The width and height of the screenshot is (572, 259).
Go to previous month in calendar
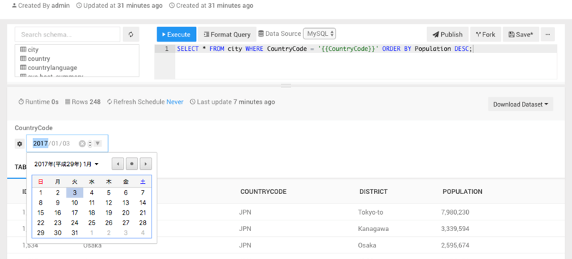coord(117,164)
